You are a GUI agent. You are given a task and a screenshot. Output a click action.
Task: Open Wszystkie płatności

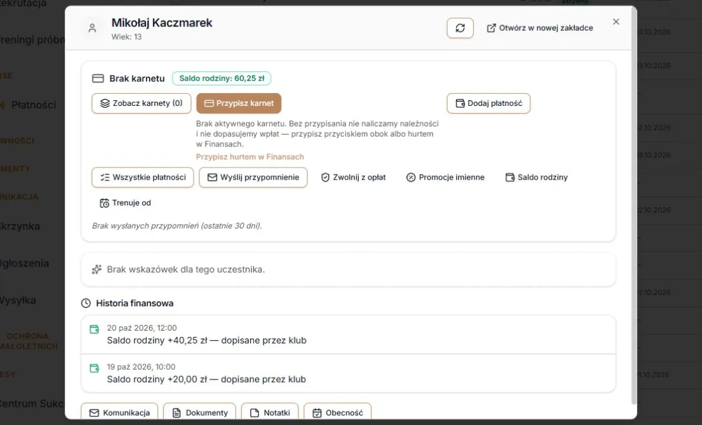click(x=143, y=177)
